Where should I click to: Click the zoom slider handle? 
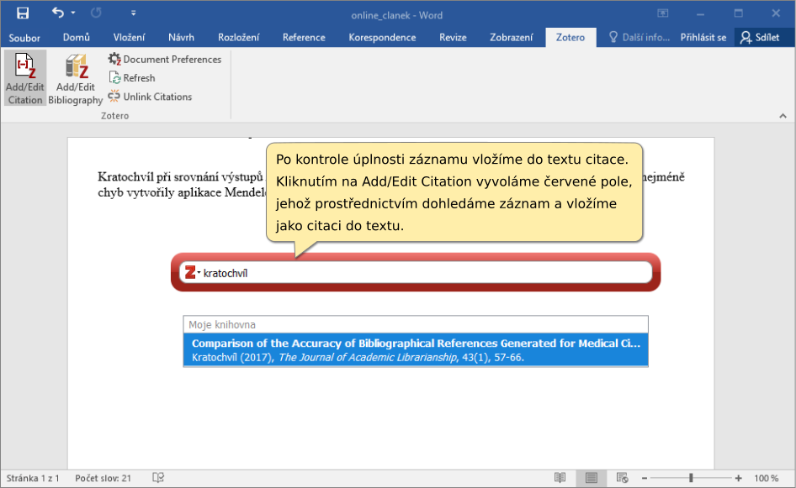pyautogui.click(x=691, y=478)
